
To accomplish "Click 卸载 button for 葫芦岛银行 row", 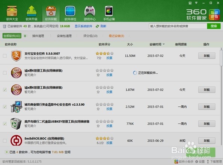I will (x=206, y=124).
